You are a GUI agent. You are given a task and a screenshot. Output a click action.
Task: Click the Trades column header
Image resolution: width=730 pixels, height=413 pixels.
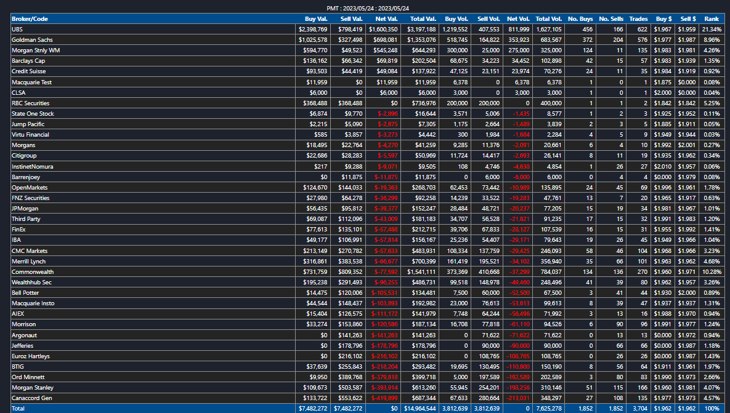click(638, 19)
